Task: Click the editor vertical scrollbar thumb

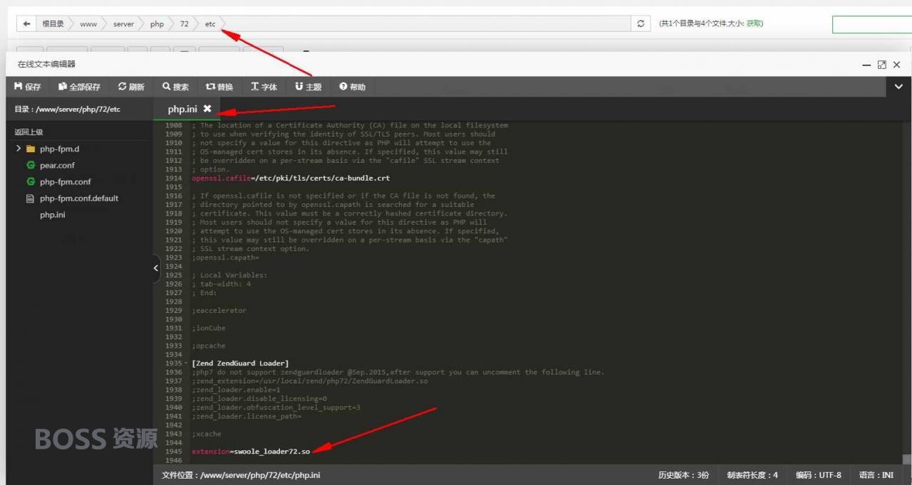Action: pyautogui.click(x=906, y=459)
